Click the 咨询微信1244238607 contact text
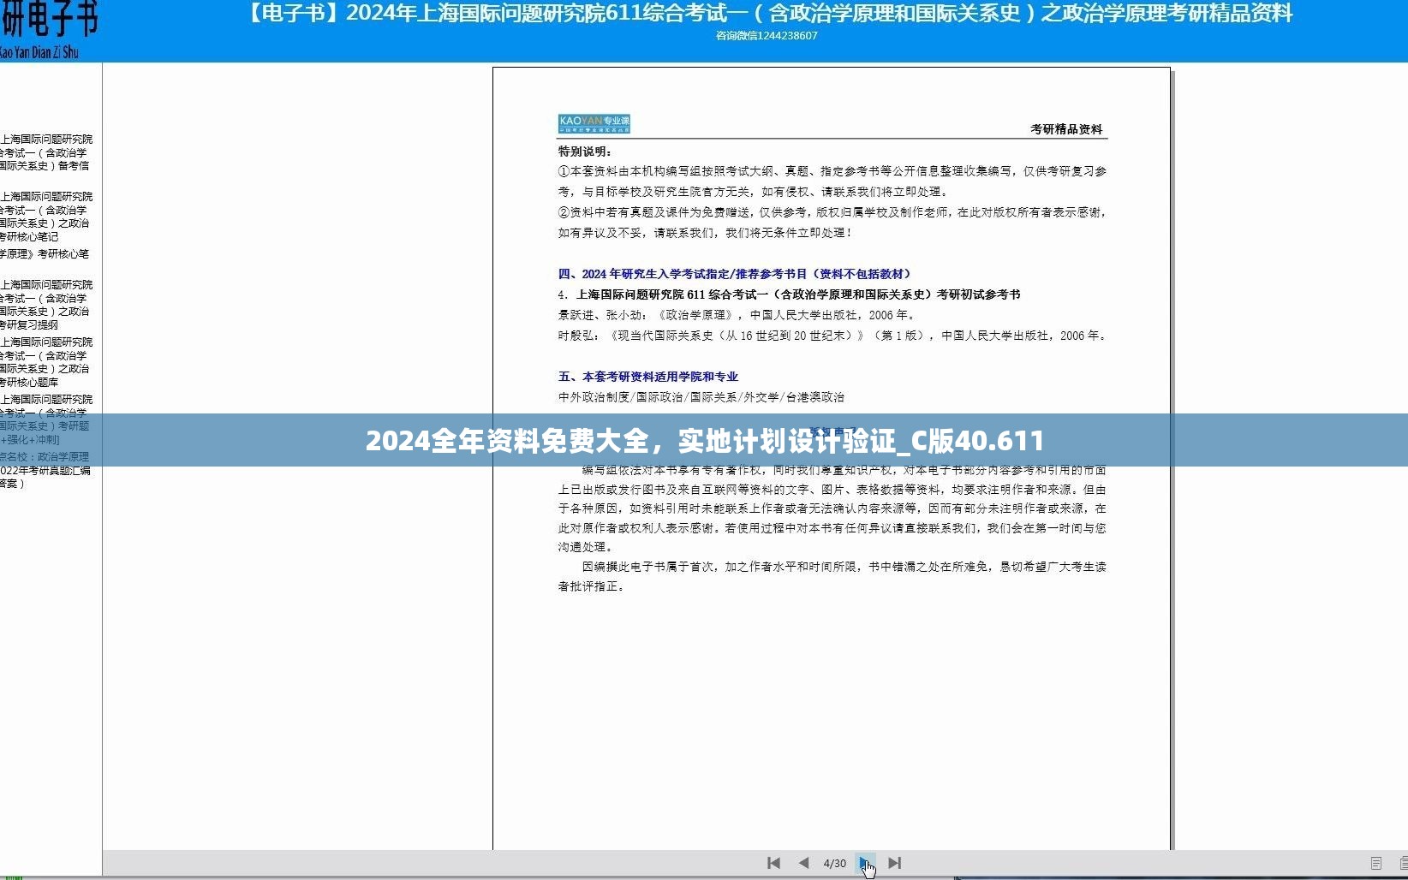Screen dimensions: 1408x880 pyautogui.click(x=767, y=36)
